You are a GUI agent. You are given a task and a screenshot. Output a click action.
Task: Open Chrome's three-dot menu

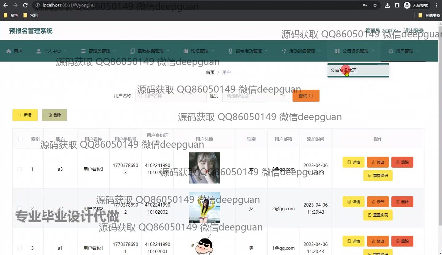(436, 5)
